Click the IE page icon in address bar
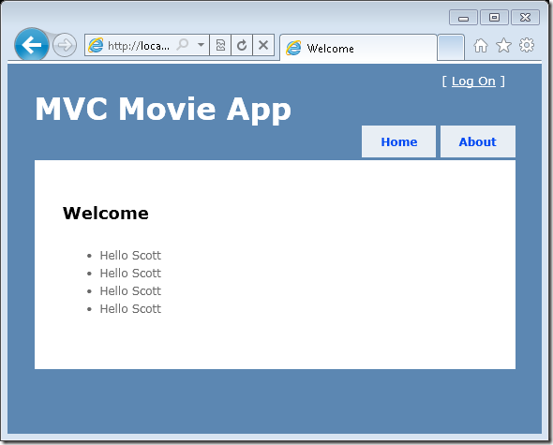 pyautogui.click(x=96, y=45)
